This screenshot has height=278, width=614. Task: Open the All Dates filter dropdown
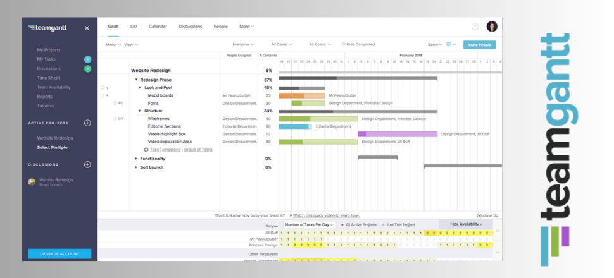tap(282, 45)
